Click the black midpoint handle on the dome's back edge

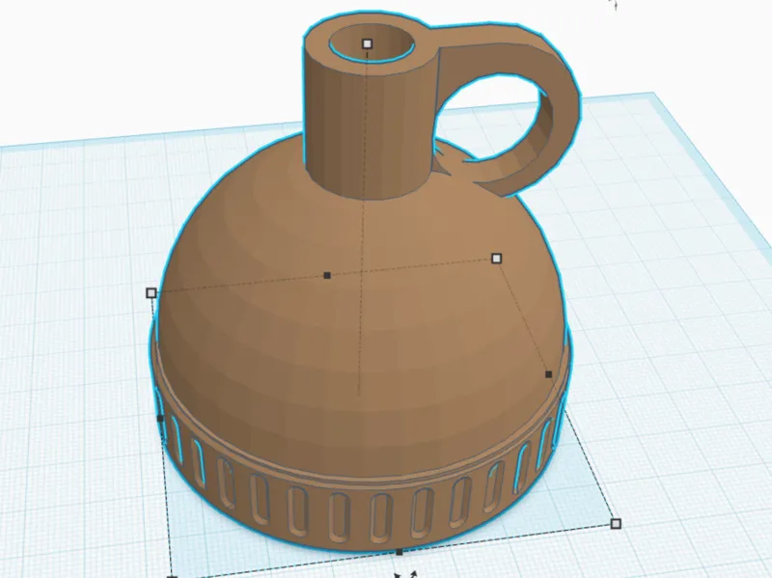[x=327, y=275]
